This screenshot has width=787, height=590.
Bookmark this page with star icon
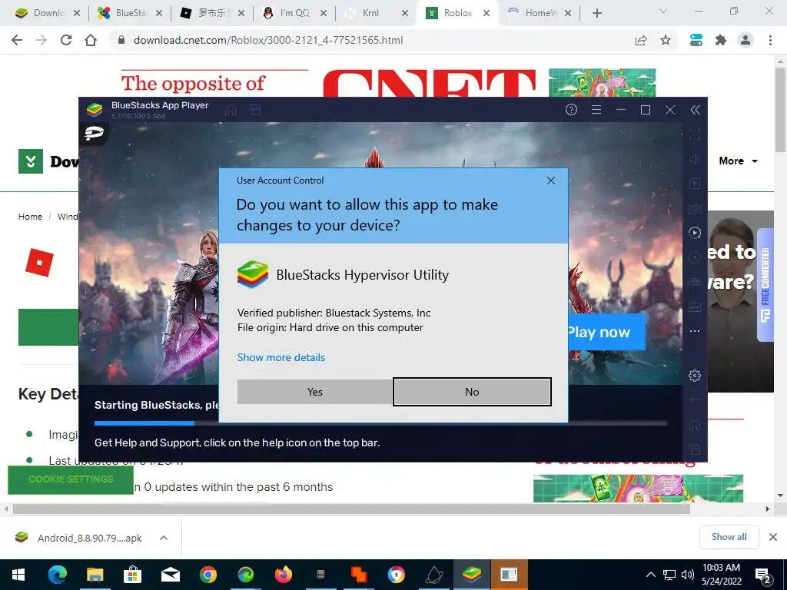(x=666, y=40)
